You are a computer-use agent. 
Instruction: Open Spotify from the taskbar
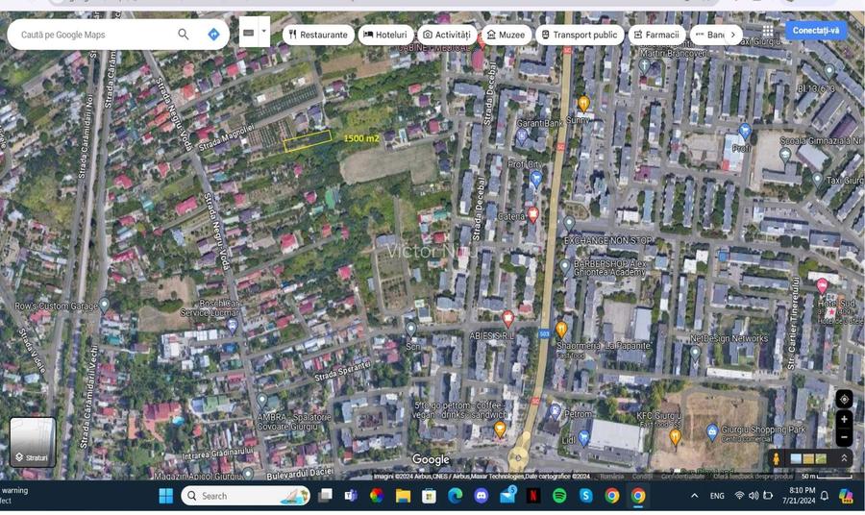coord(559,496)
